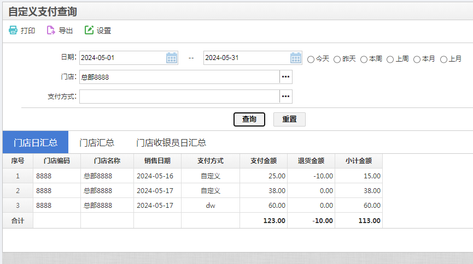Open store selector ellipsis next to 总部8888
Viewport: 473px width, 264px height.
(285, 77)
